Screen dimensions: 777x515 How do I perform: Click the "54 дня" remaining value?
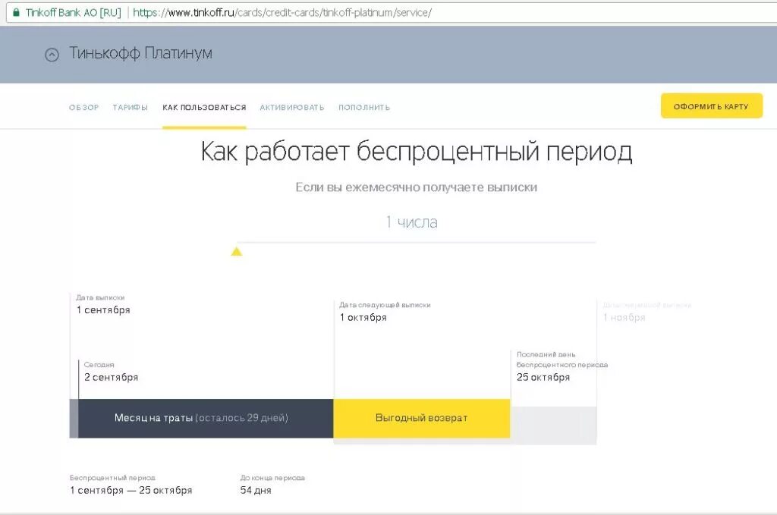pyautogui.click(x=256, y=490)
